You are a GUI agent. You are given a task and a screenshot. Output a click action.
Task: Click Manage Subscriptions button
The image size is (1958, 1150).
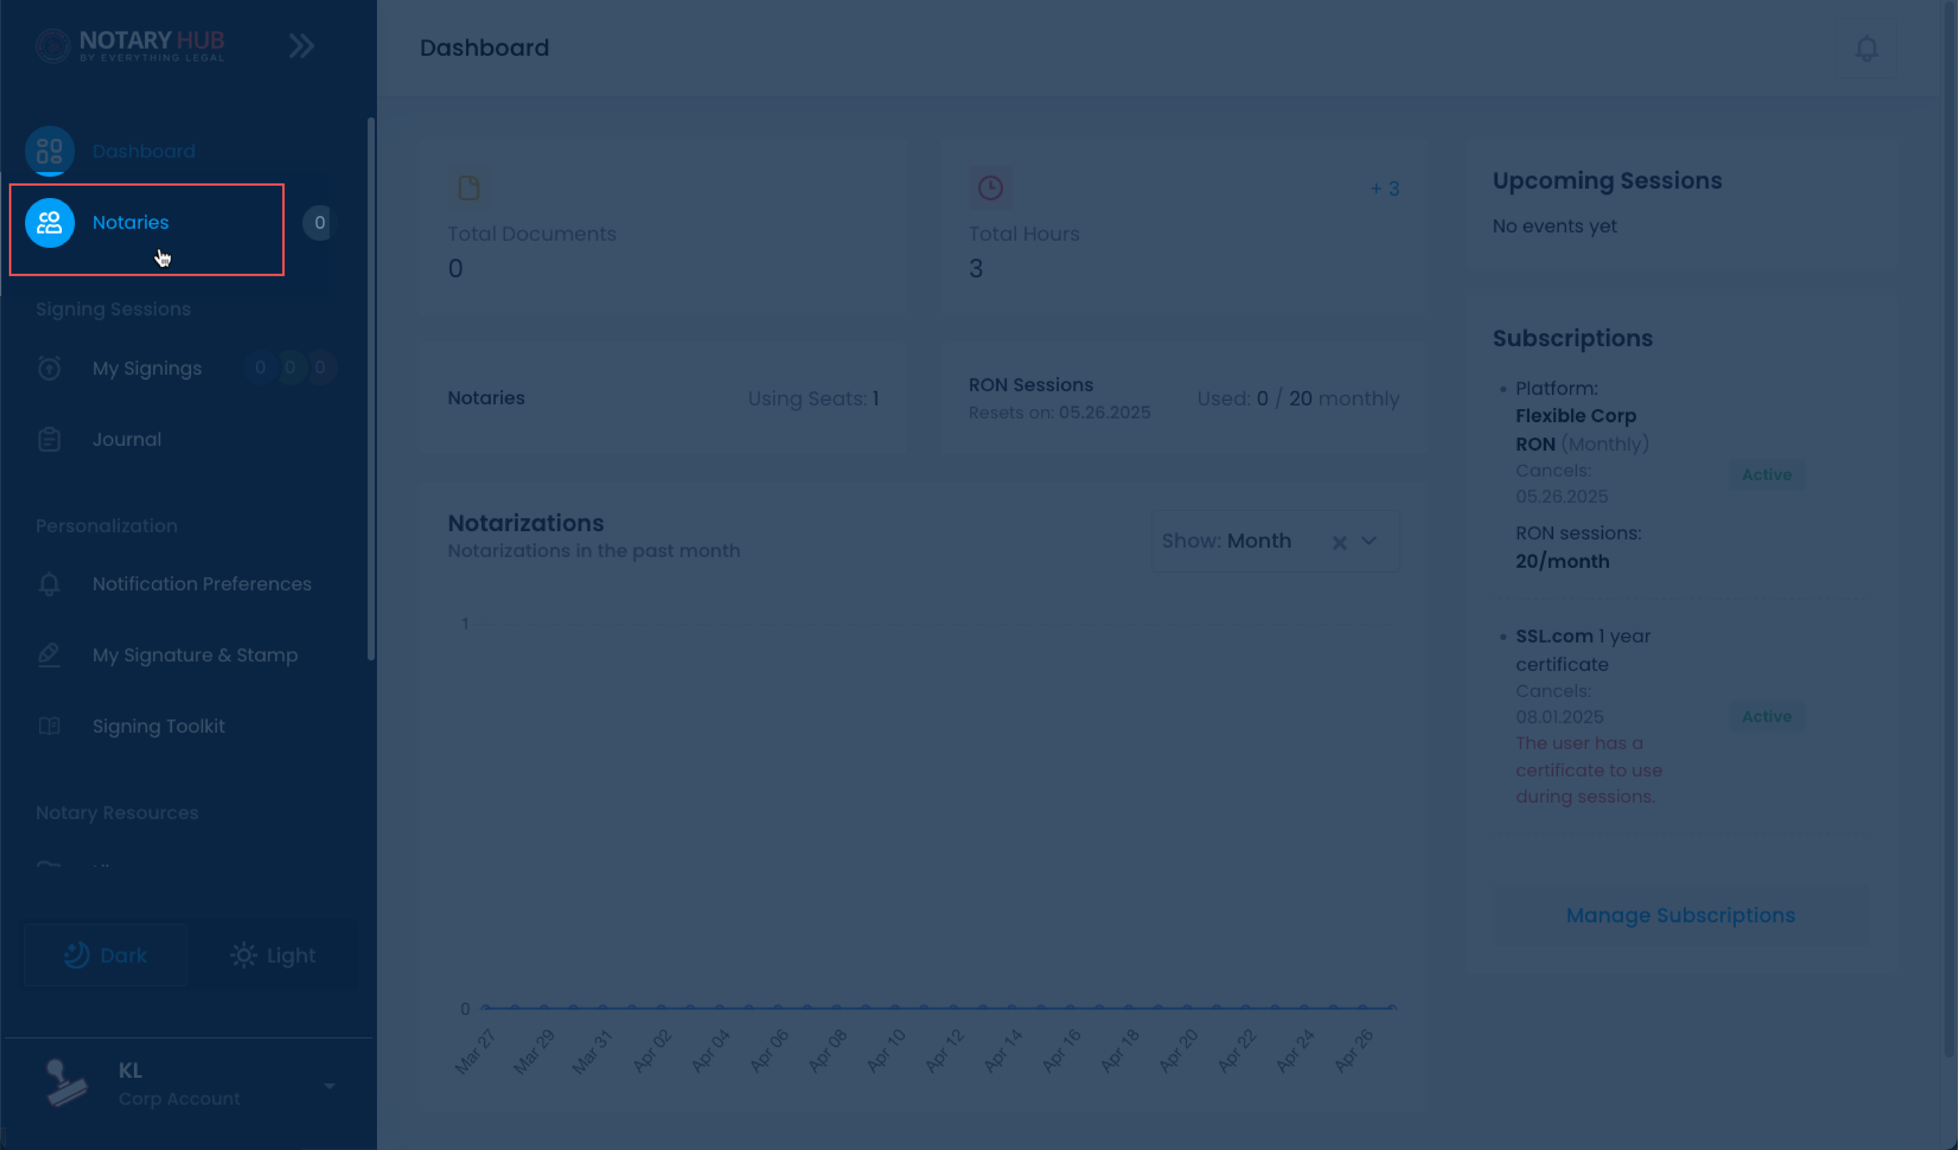point(1681,915)
